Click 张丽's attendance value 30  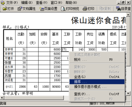[x=24, y=63]
